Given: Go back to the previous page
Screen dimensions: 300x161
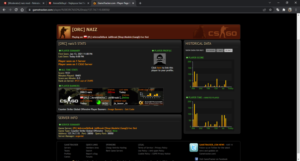Looking at the screenshot, I should coord(4,10).
